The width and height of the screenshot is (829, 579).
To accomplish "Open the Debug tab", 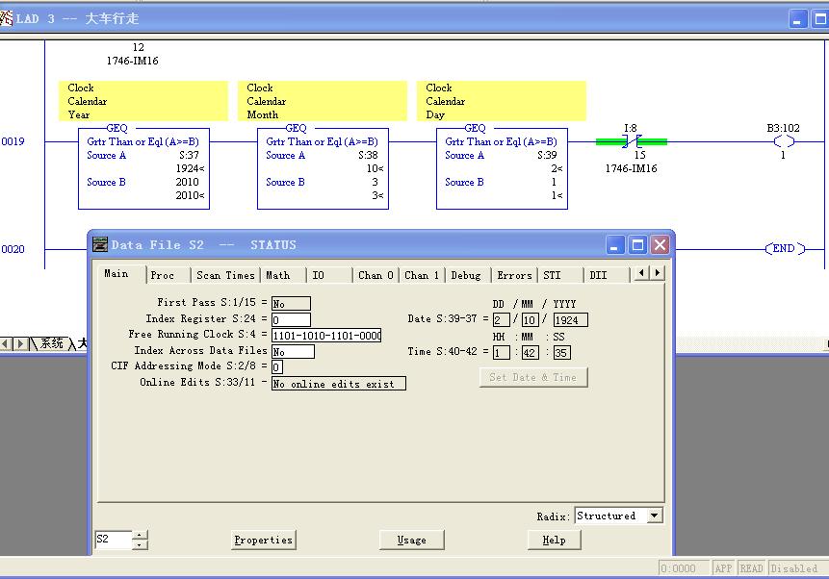I will click(x=467, y=275).
